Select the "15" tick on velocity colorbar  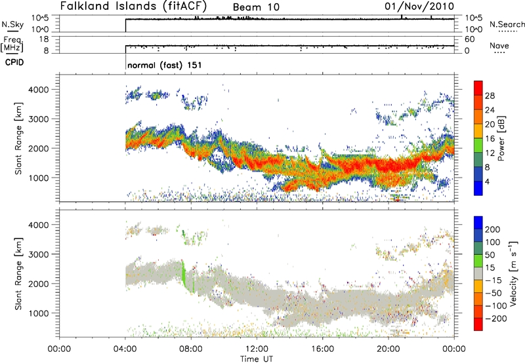click(x=490, y=268)
